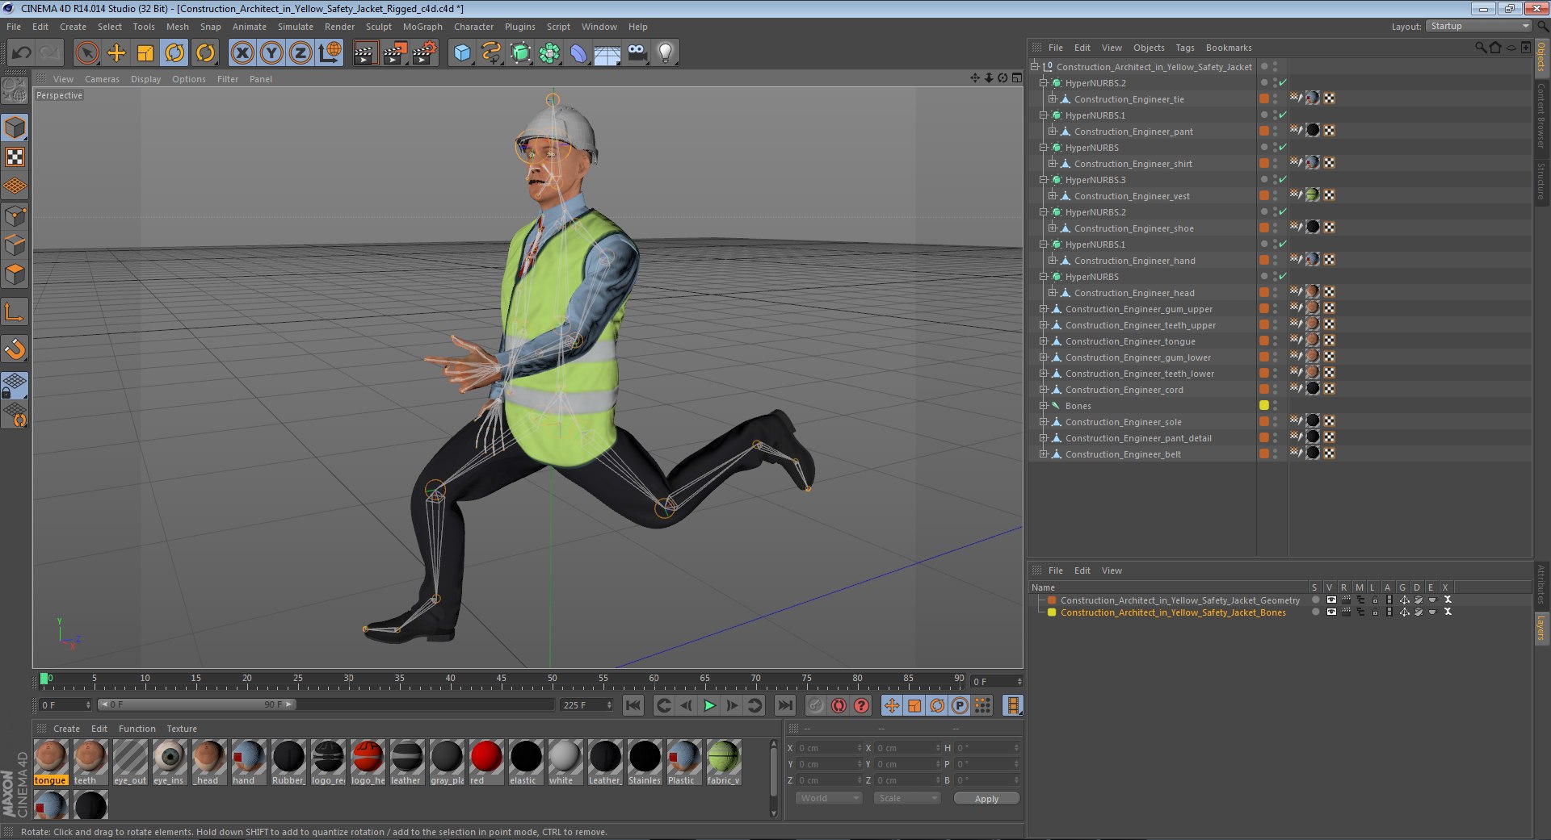1551x840 pixels.
Task: Toggle Bones layer lock icon
Action: click(x=1375, y=612)
